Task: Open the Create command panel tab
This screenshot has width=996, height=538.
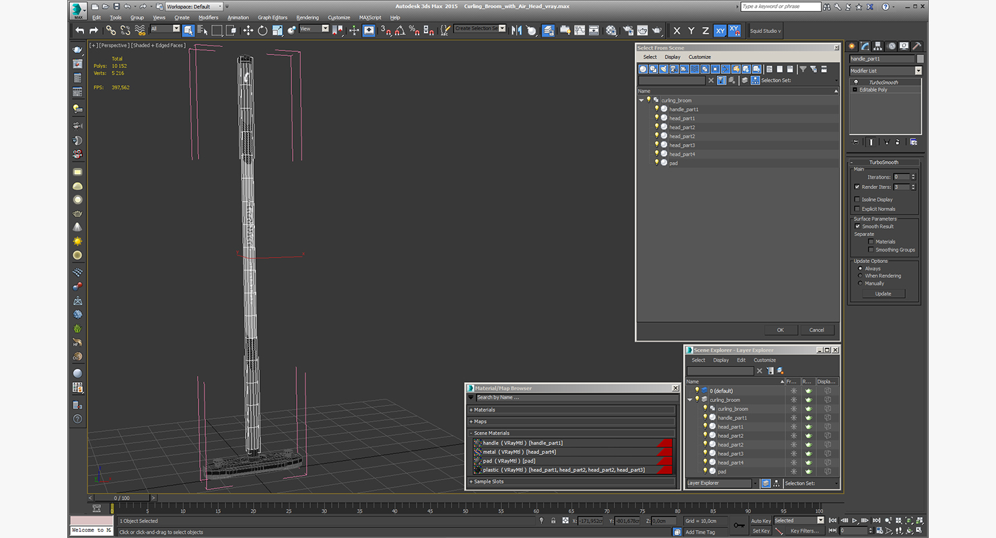Action: point(851,46)
